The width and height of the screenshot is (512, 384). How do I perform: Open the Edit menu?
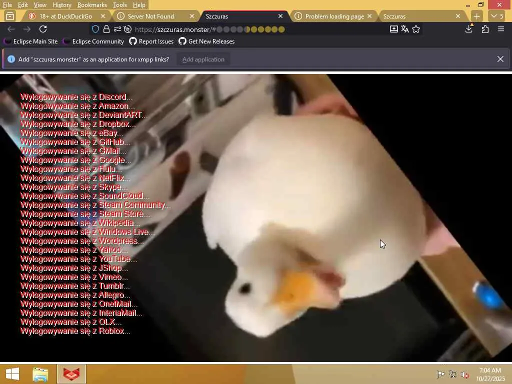click(22, 5)
